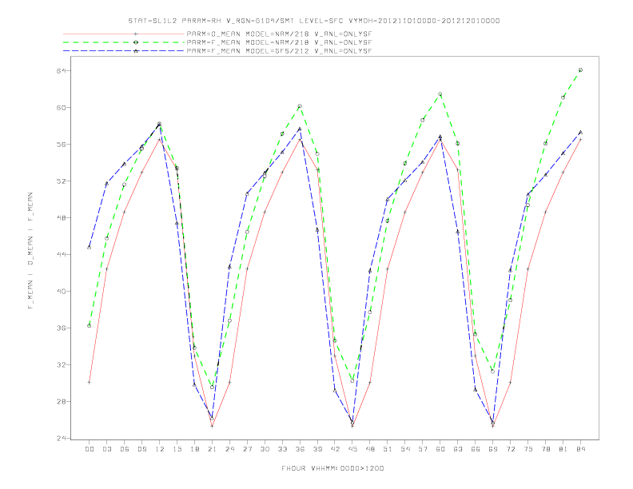Click the x-axis tick label 15
This screenshot has width=633, height=489.
(x=177, y=449)
